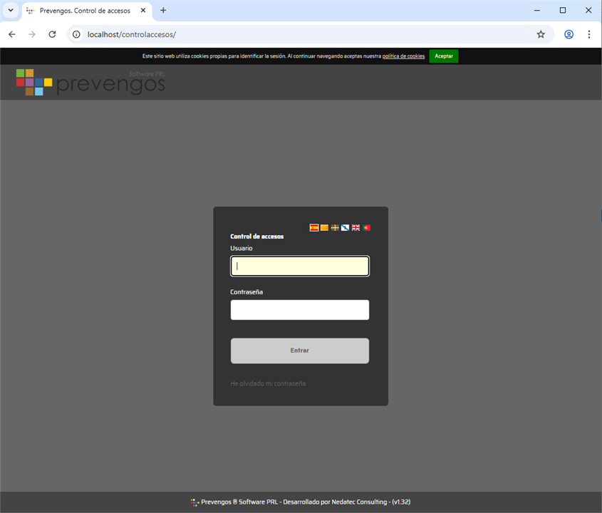This screenshot has width=602, height=513.
Task: Click the Prevengos logo in the header
Action: [x=90, y=82]
